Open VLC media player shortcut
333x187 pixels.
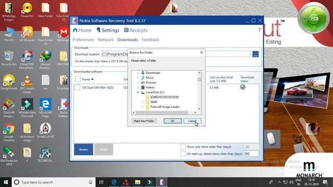(27, 84)
